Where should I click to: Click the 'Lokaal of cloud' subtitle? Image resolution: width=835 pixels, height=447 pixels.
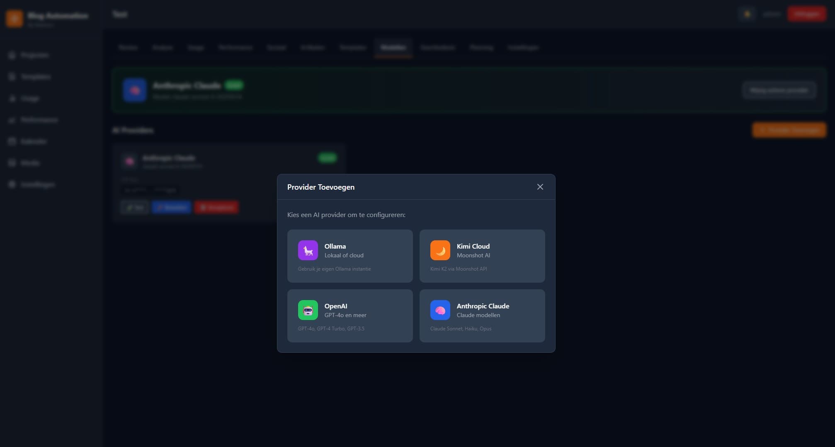(344, 255)
